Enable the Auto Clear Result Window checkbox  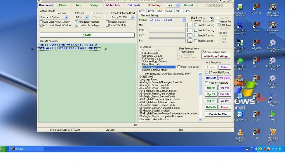click(41, 22)
